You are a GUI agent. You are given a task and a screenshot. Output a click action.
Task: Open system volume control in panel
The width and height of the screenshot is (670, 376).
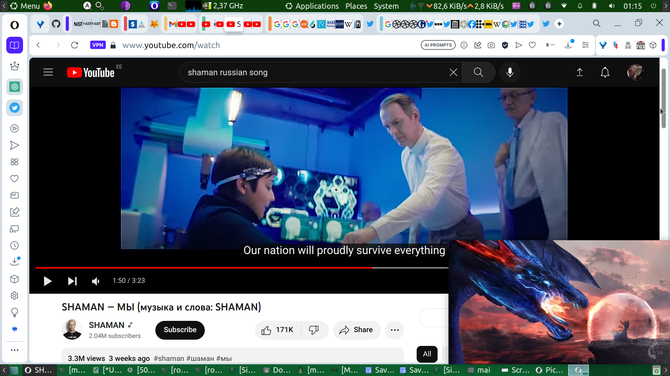(612, 6)
